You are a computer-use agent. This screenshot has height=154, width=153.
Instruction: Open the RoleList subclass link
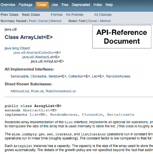(37, 91)
